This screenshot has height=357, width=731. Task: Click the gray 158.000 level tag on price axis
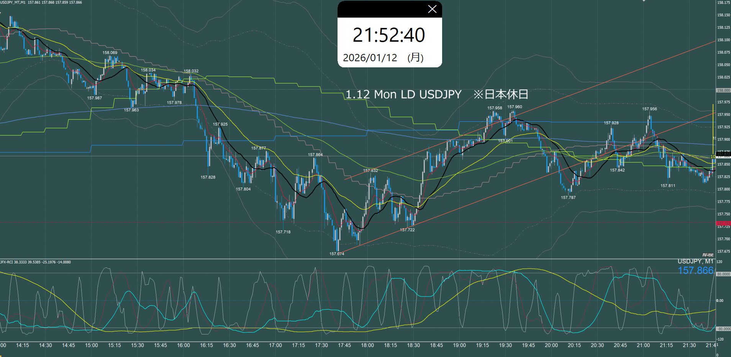[723, 91]
